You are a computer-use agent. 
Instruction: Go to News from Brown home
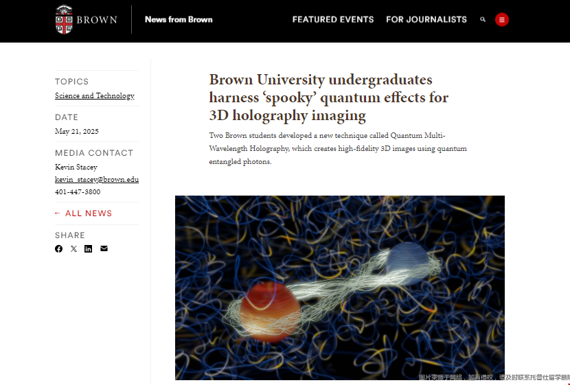[x=179, y=20]
